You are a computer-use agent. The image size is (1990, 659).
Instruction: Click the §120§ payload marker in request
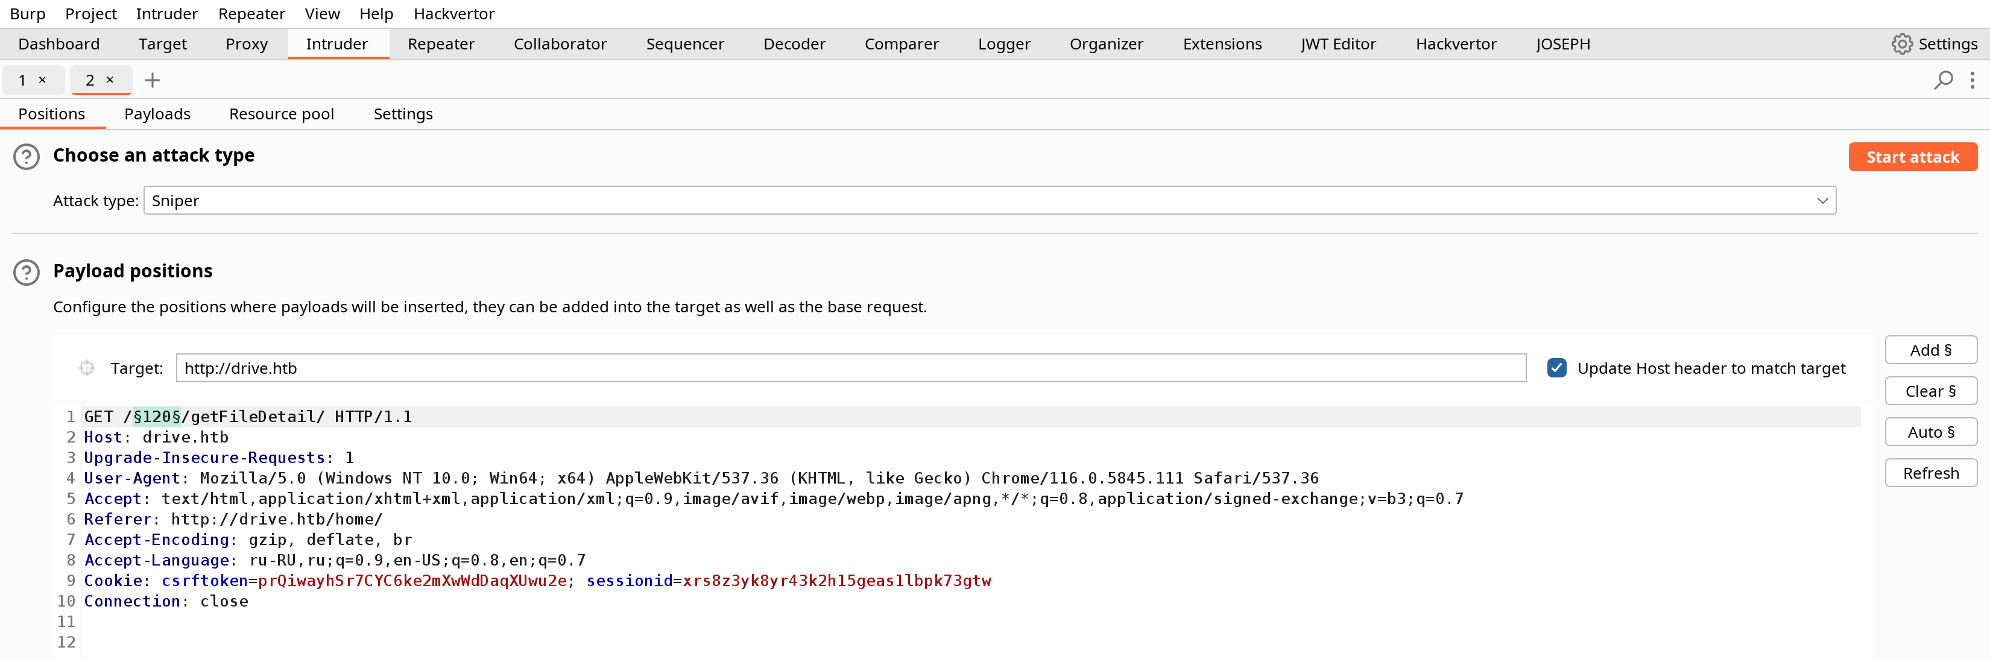coord(157,417)
